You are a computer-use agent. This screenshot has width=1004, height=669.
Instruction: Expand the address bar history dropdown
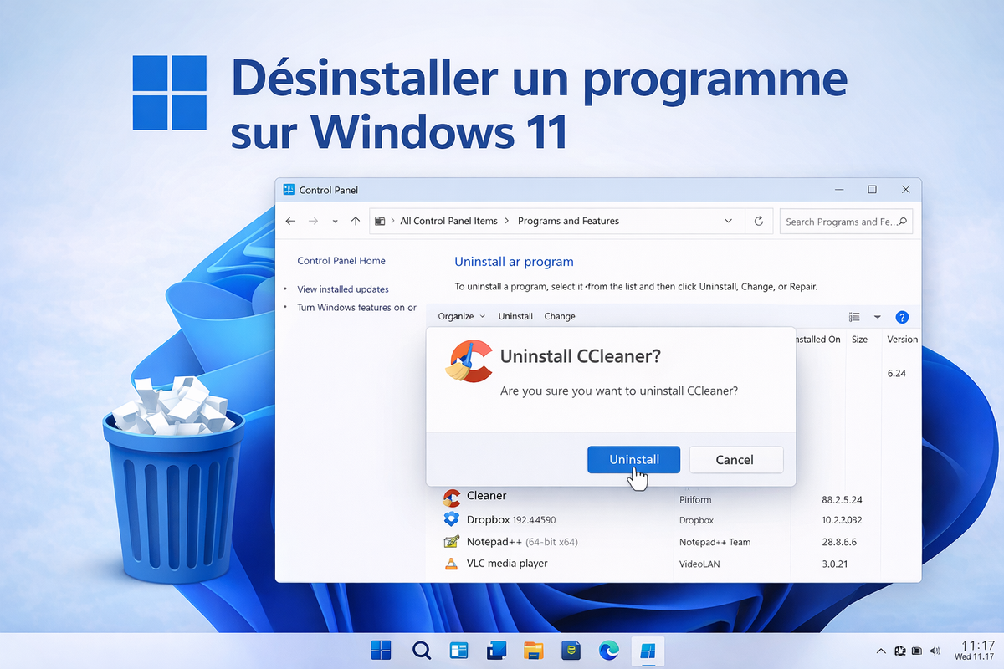[x=727, y=221]
